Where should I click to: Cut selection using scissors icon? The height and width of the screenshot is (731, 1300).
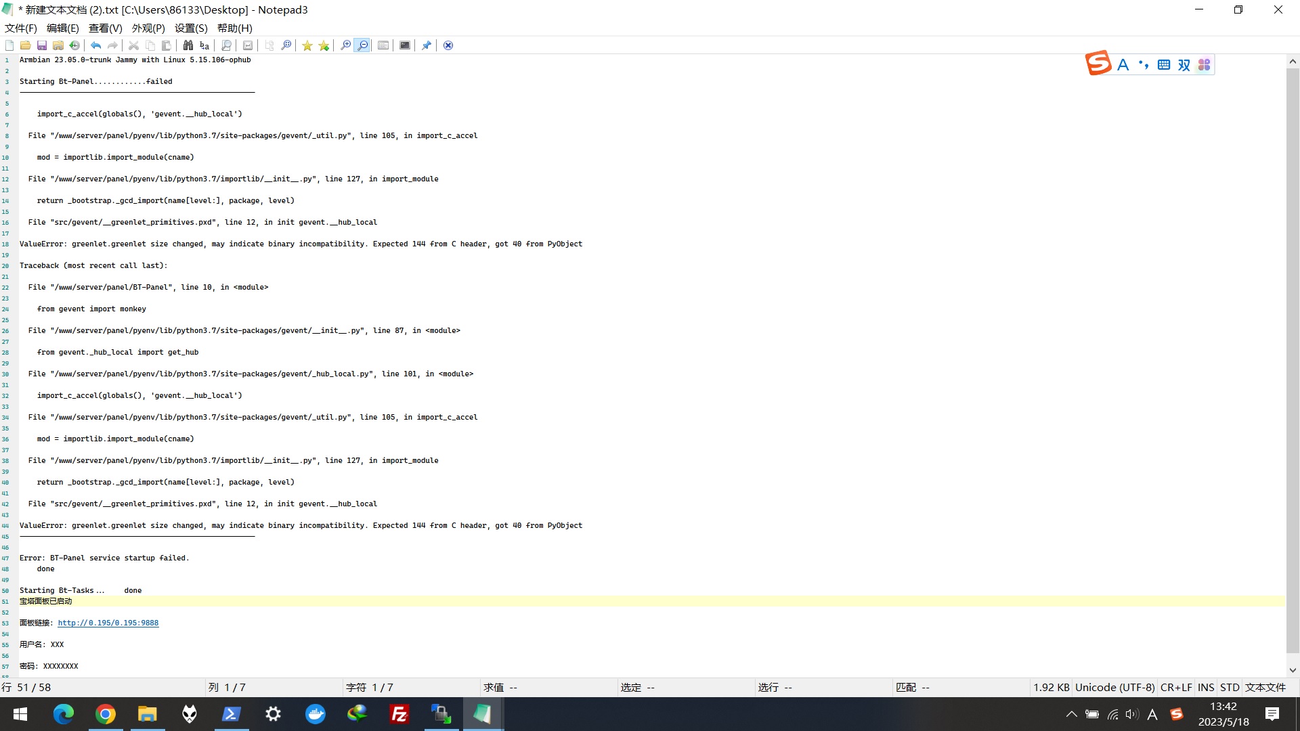[134, 45]
